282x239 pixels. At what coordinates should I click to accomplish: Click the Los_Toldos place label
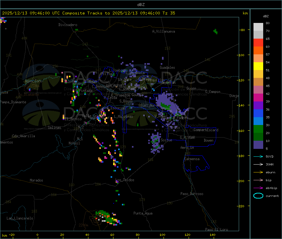click(x=125, y=180)
